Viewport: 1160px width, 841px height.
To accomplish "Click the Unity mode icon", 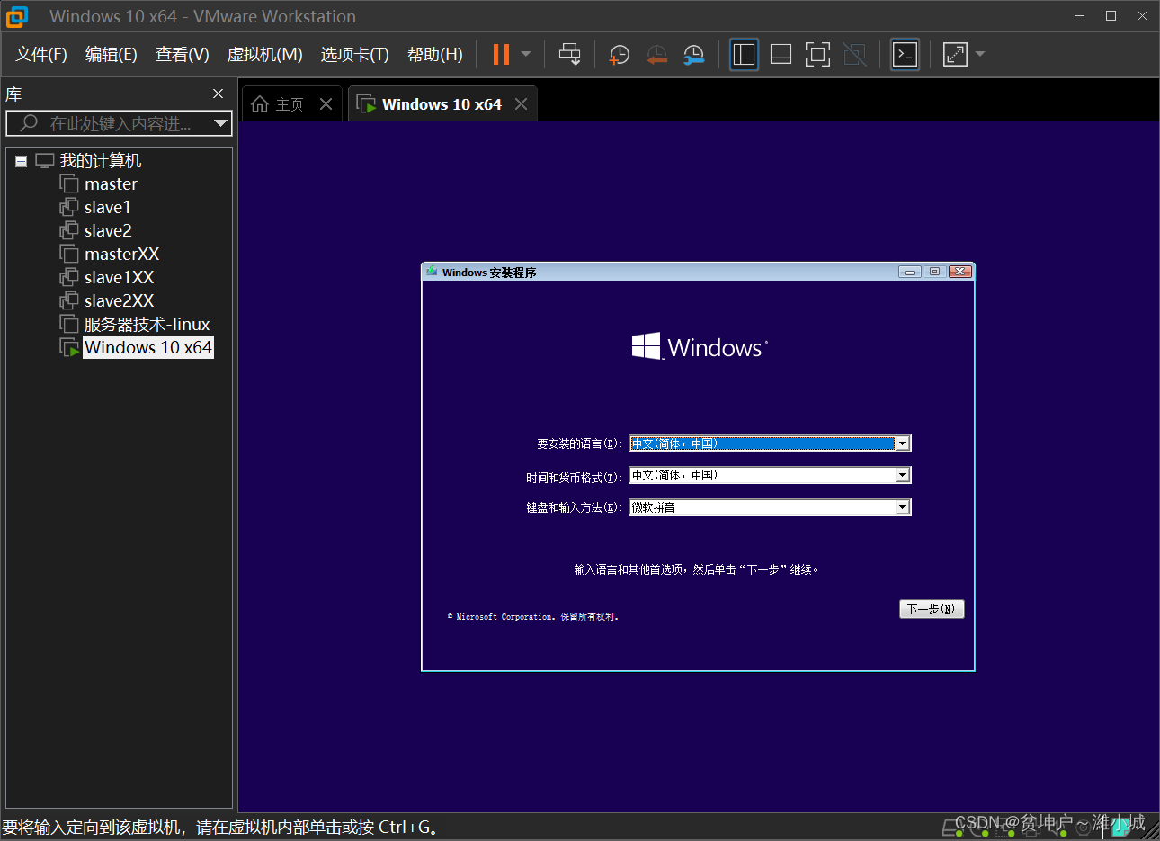I will pyautogui.click(x=854, y=54).
